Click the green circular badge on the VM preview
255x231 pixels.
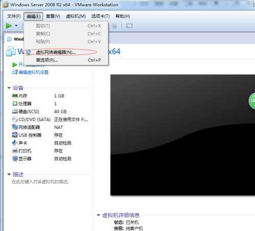click(x=252, y=101)
